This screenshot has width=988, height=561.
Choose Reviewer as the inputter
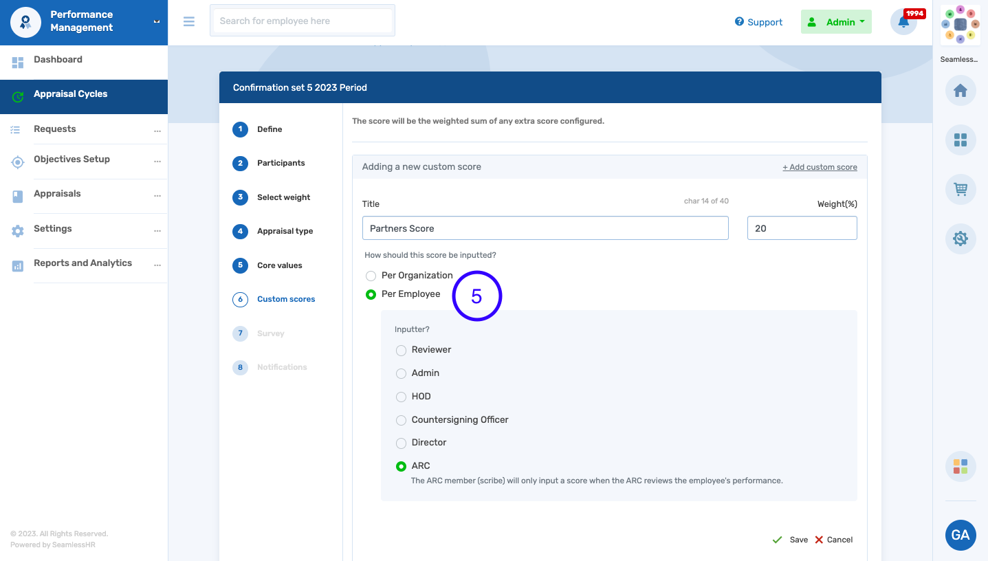pos(401,350)
